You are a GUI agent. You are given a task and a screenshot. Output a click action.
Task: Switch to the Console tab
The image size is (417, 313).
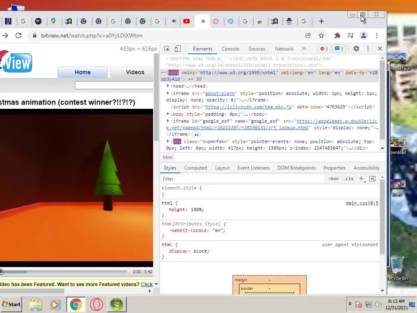pyautogui.click(x=230, y=49)
